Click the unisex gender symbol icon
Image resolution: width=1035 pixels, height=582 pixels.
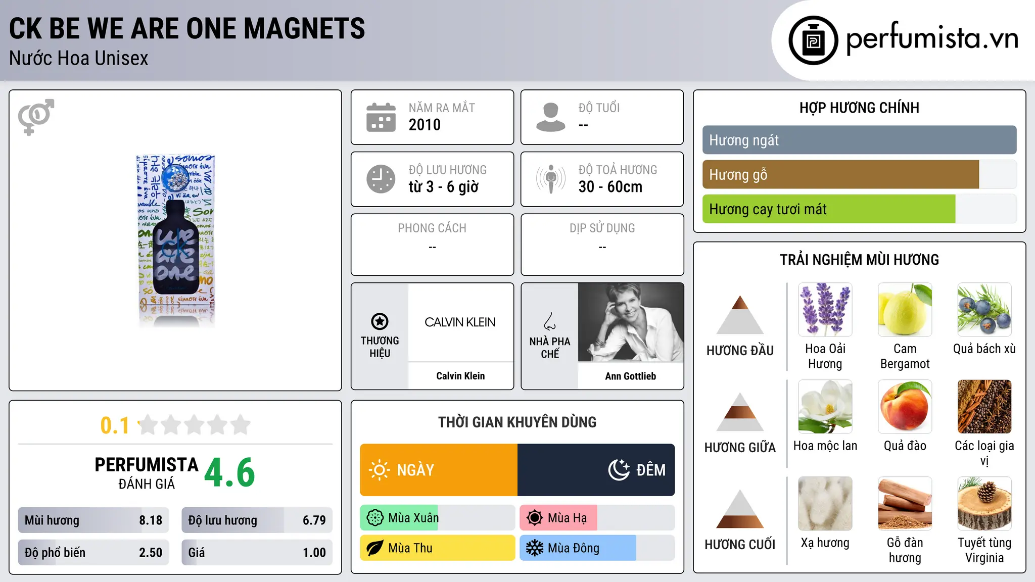pos(36,117)
